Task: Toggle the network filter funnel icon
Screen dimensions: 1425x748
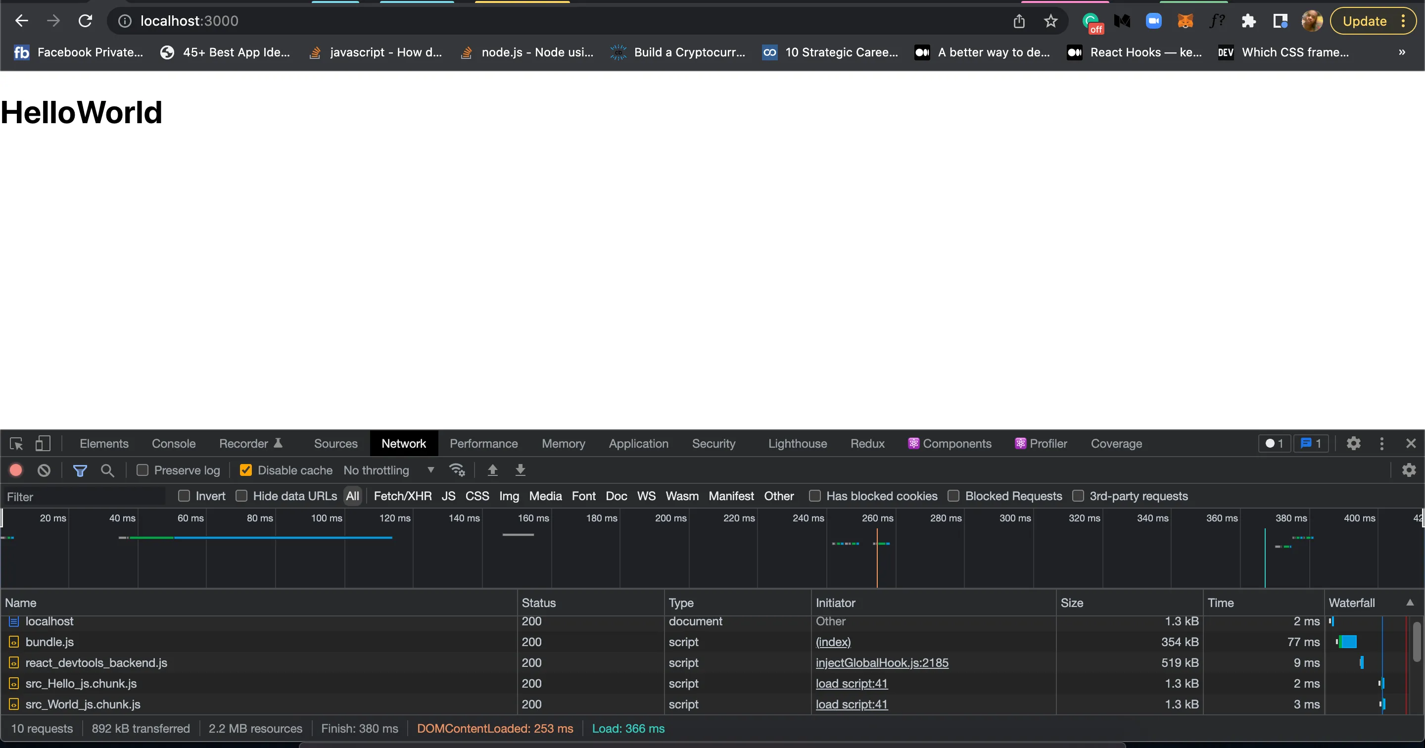Action: [x=80, y=470]
